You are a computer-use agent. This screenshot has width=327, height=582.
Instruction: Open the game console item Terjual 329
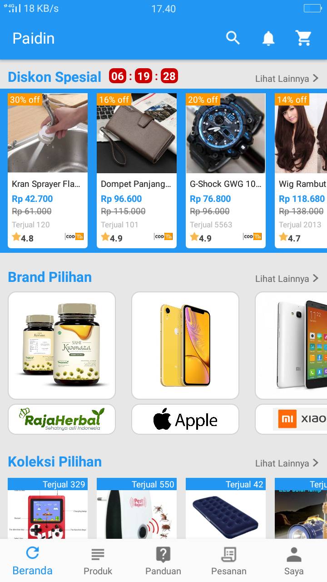(48, 508)
